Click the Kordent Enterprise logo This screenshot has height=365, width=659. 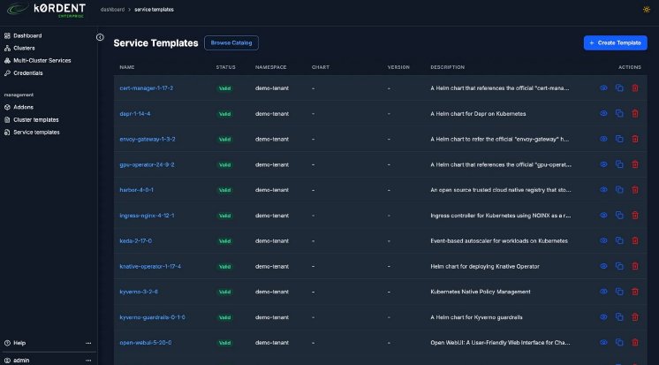[46, 10]
